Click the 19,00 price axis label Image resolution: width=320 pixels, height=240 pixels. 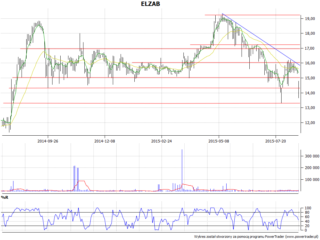click(310, 18)
